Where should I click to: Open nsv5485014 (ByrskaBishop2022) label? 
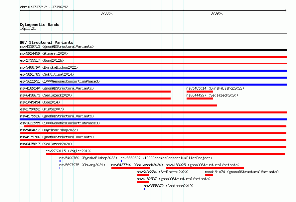215,88
